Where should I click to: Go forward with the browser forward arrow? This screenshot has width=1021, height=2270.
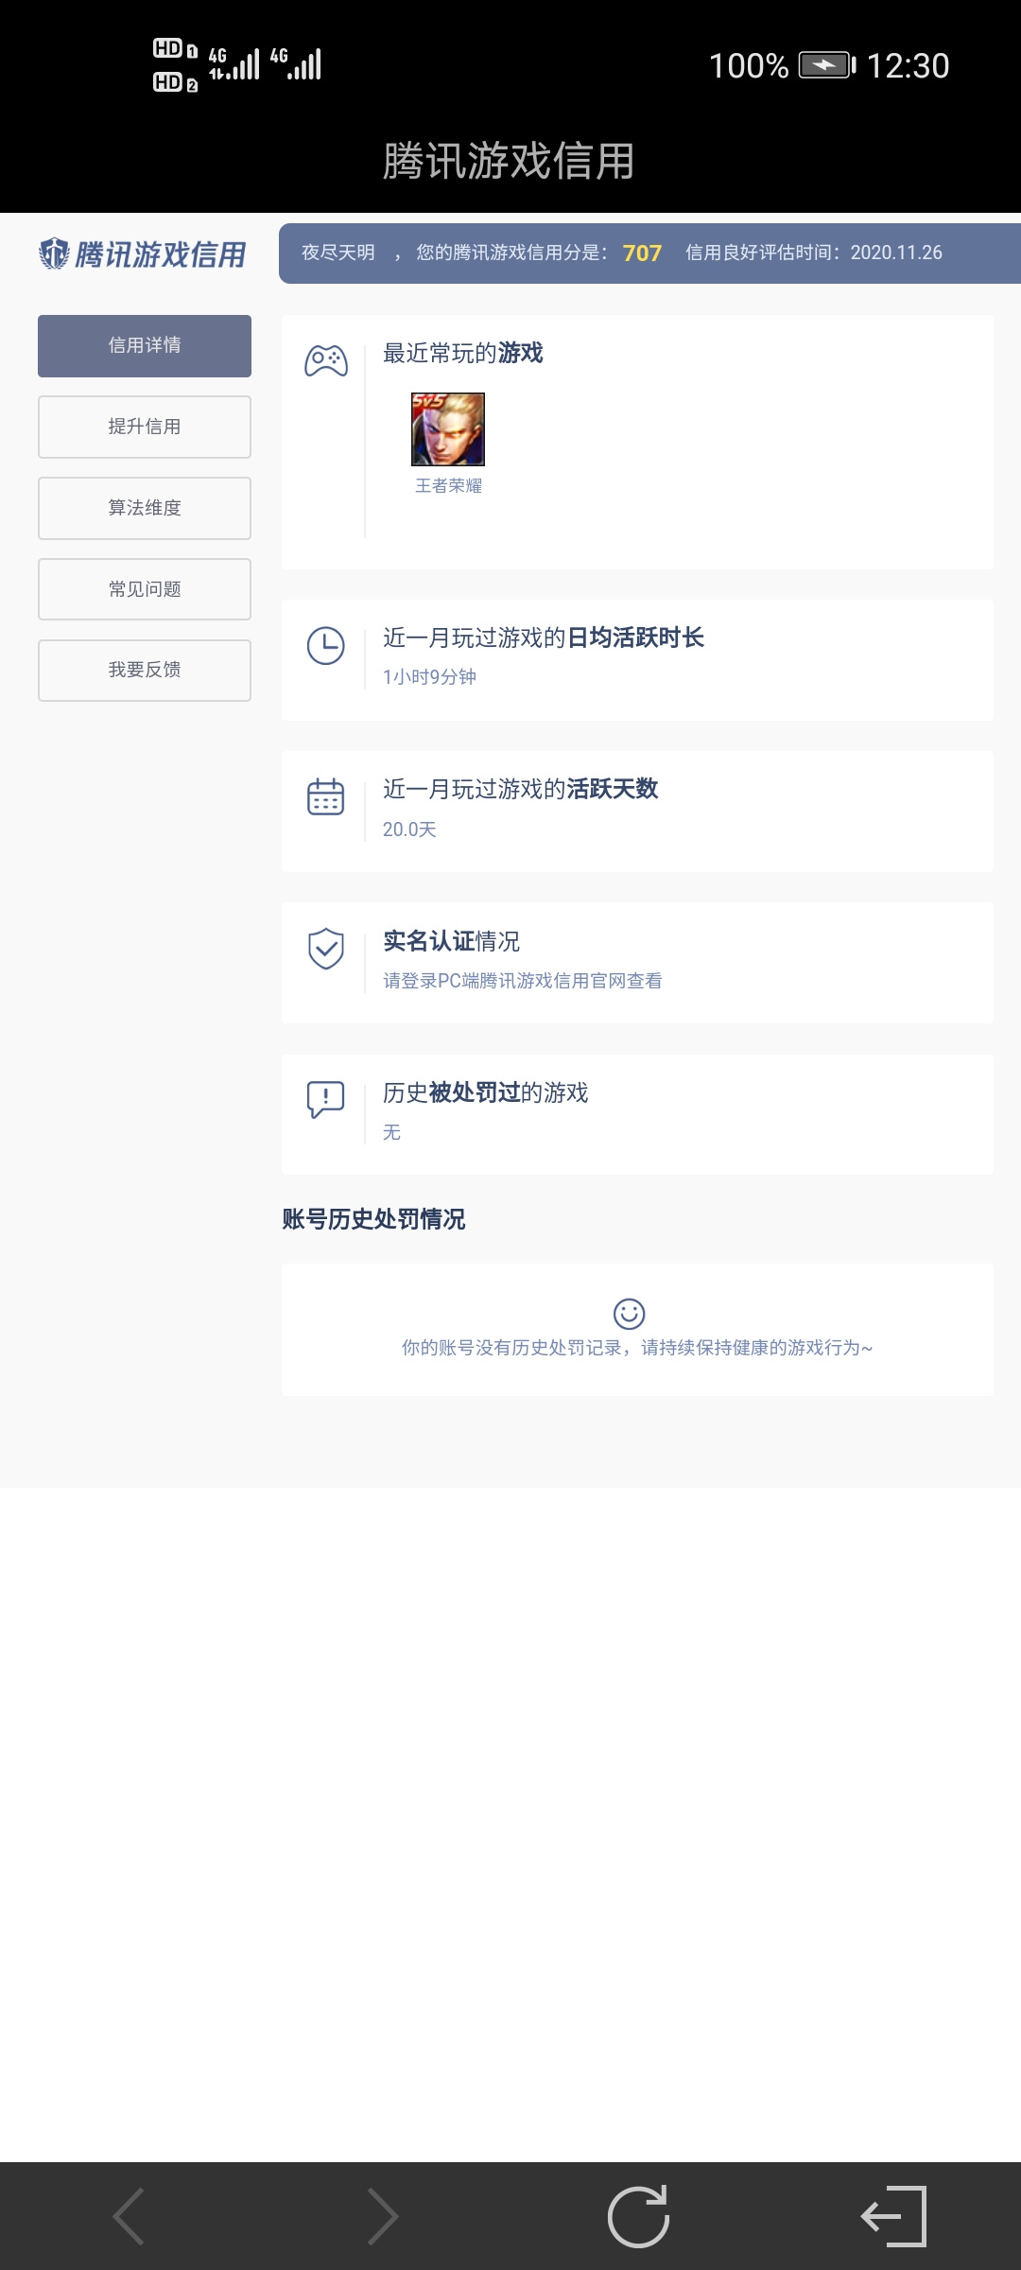[x=383, y=2216]
